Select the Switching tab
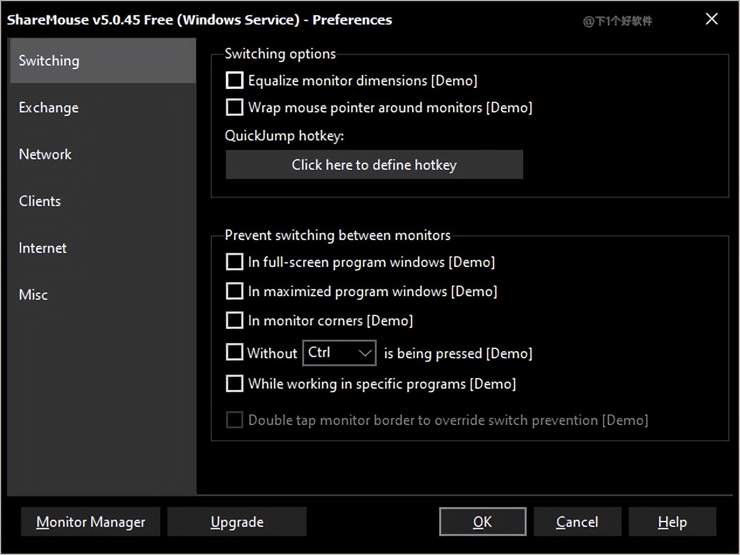This screenshot has height=555, width=740. pos(49,61)
